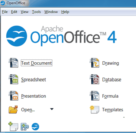Viewport: 136px width, 133px height.
Task: Get new templates via green plus page icon
Action: [x=13, y=126]
